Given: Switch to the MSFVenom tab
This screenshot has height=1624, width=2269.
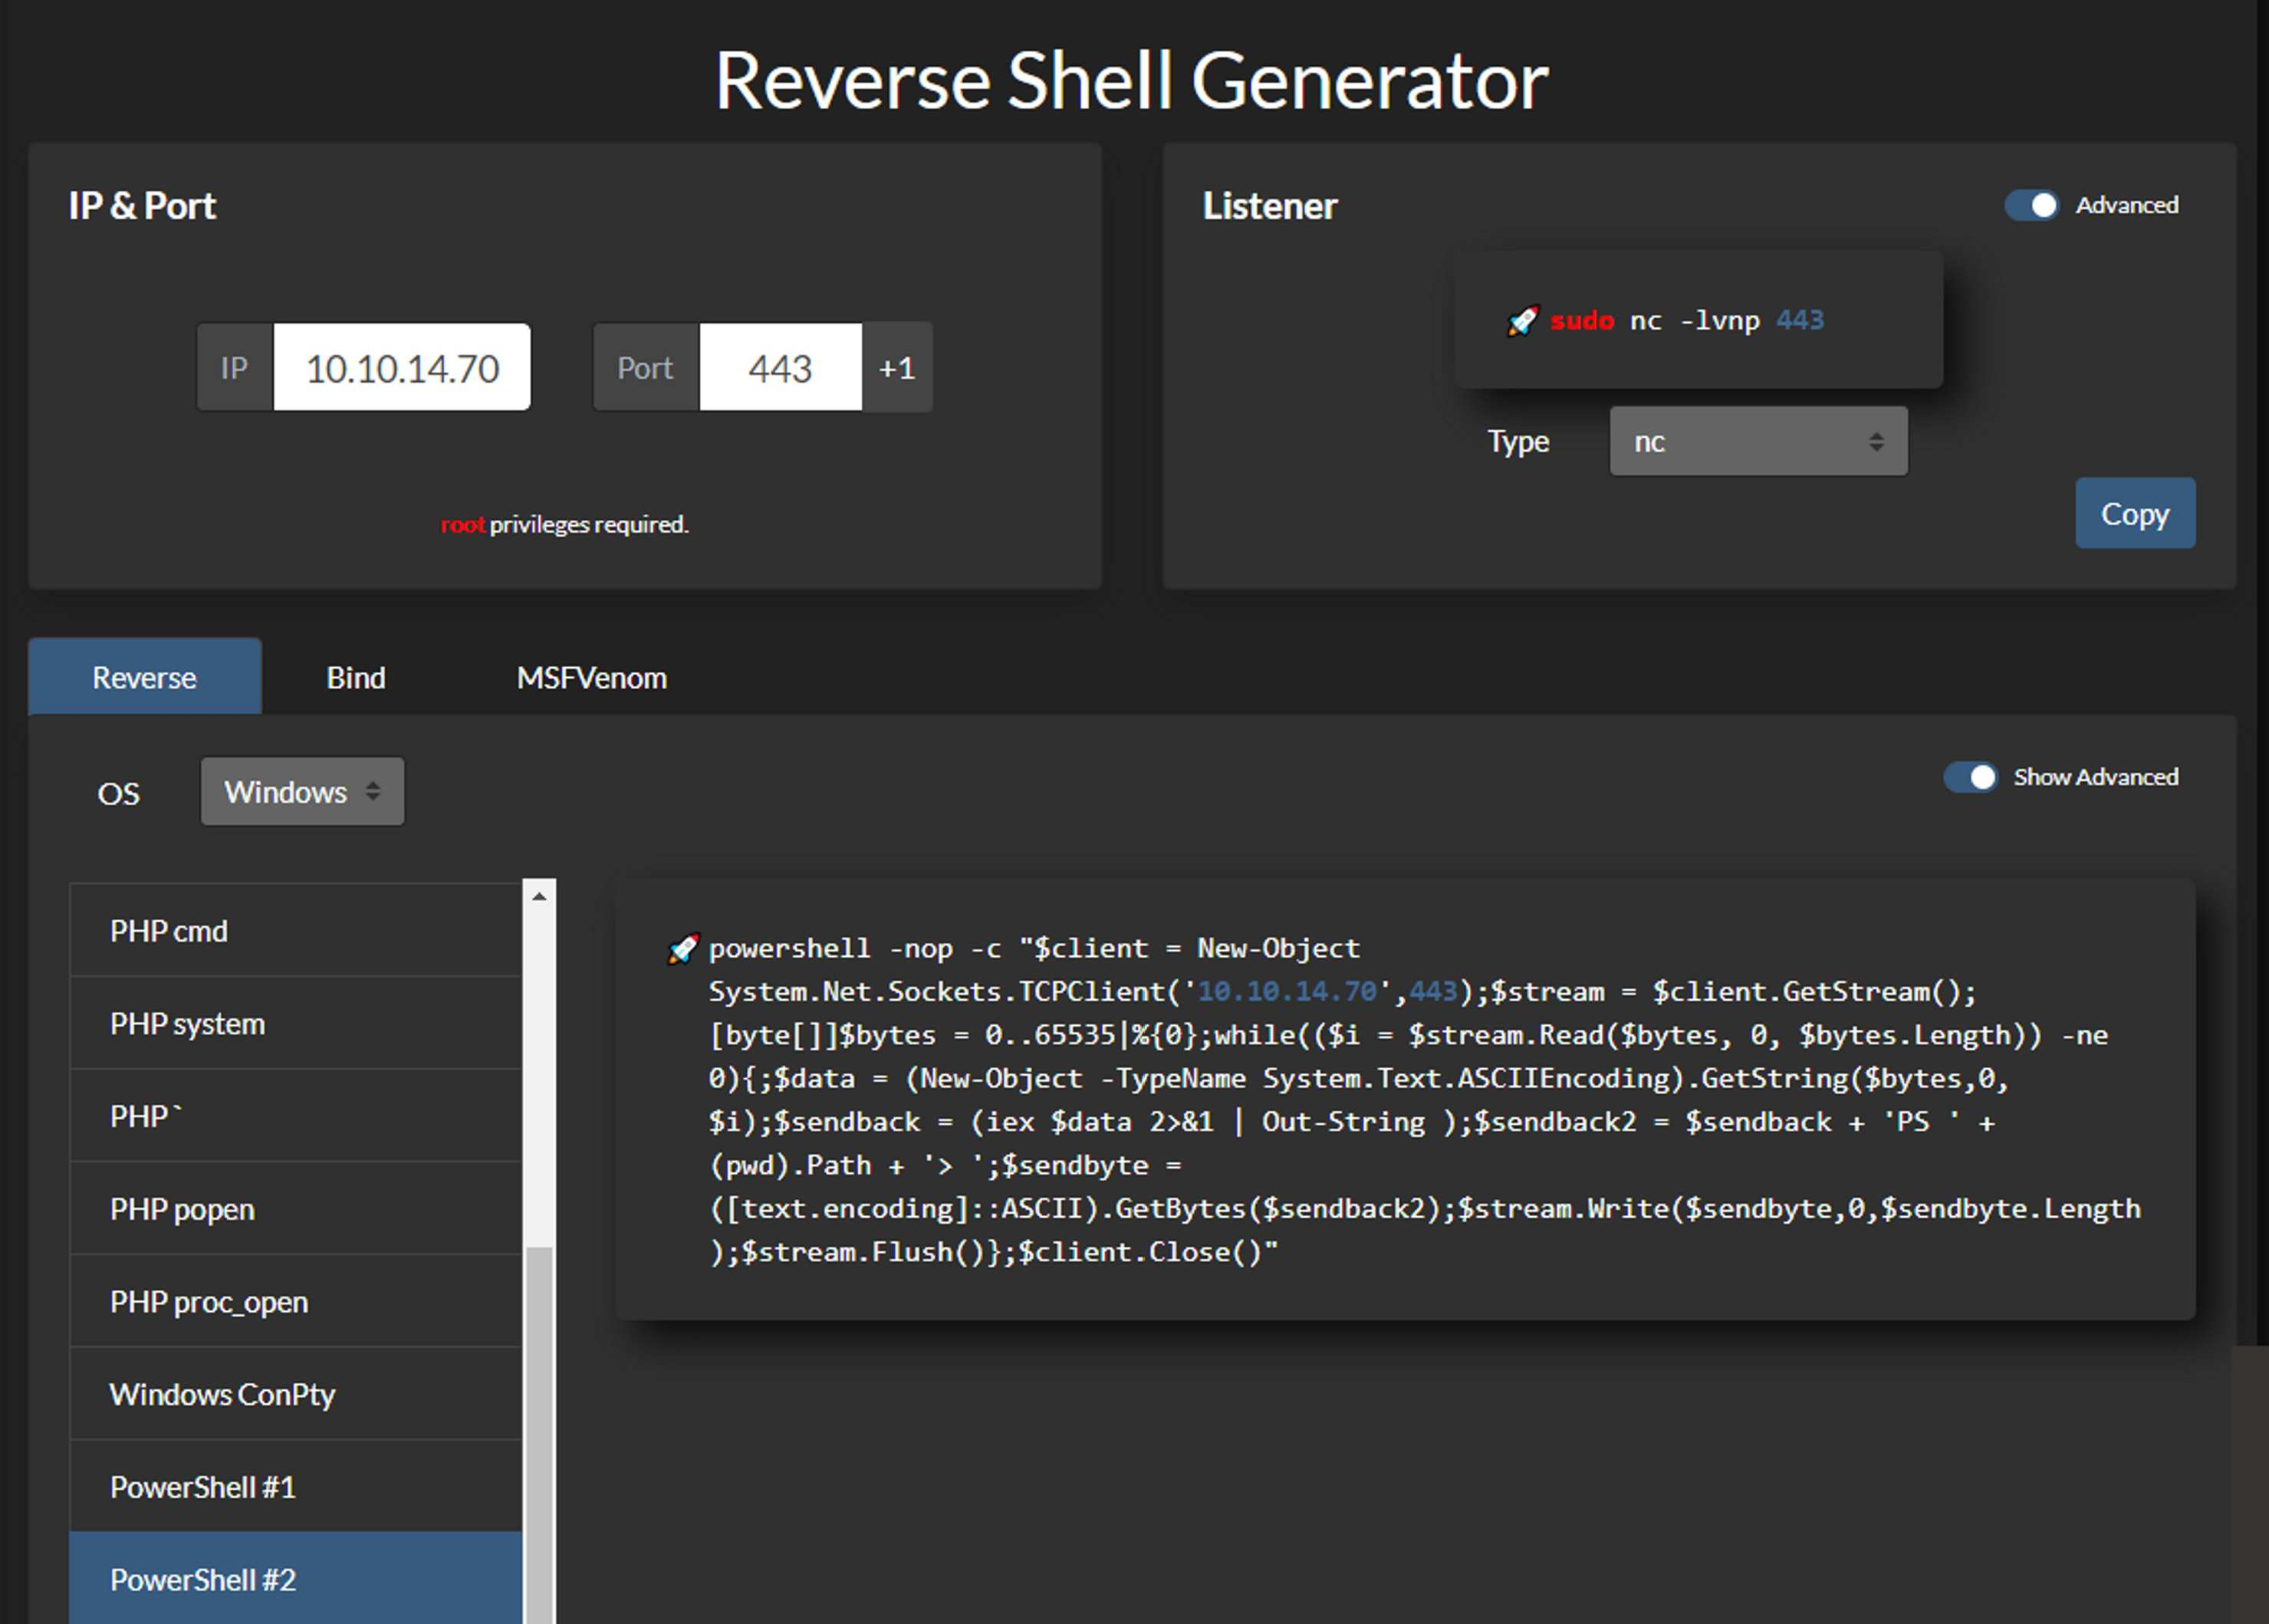Looking at the screenshot, I should 591,678.
